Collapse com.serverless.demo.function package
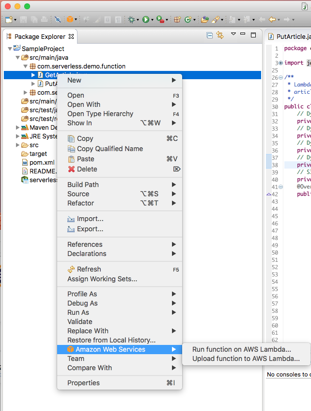 coord(25,67)
